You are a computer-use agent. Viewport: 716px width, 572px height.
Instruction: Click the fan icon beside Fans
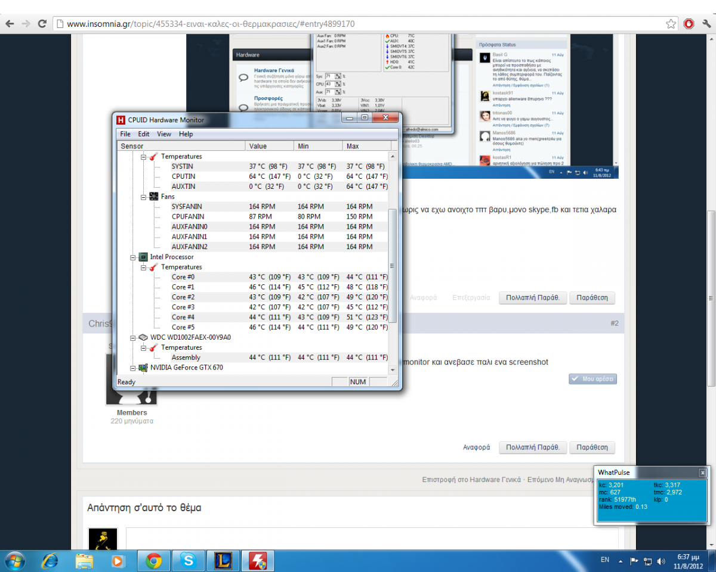[x=153, y=197]
